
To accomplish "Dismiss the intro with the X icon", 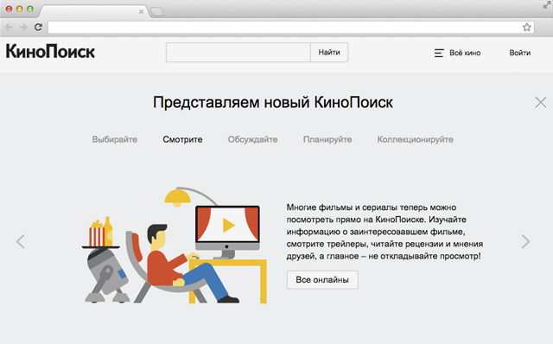I will (x=540, y=102).
